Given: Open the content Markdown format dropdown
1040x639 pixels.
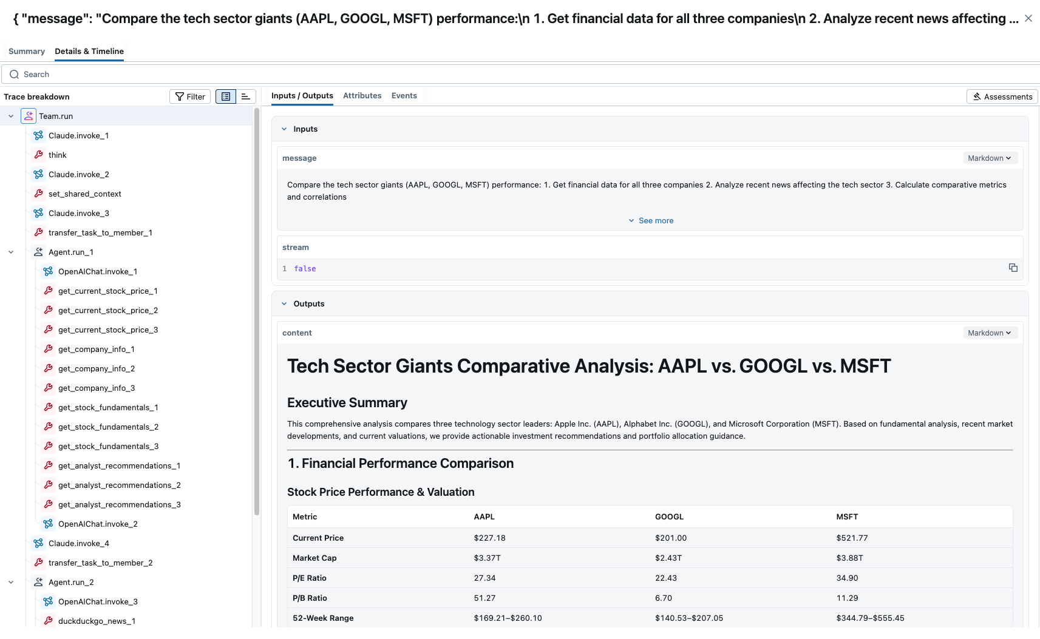Looking at the screenshot, I should coord(990,333).
